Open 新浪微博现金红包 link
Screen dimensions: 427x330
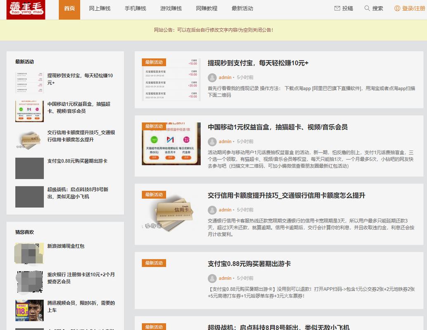(66, 246)
